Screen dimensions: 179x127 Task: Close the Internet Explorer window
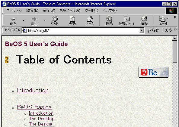[175, 4]
